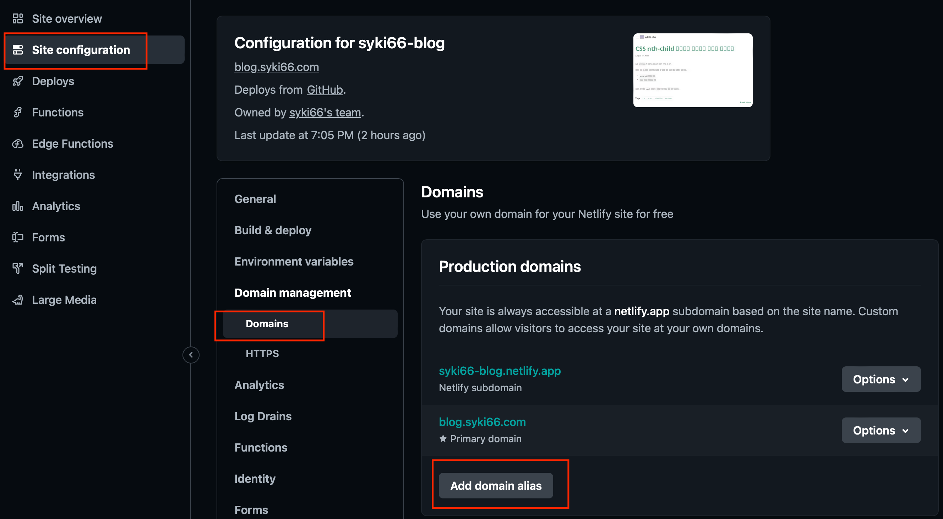Click the Forms icon in the main sidebar
This screenshot has height=519, width=943.
pyautogui.click(x=17, y=237)
